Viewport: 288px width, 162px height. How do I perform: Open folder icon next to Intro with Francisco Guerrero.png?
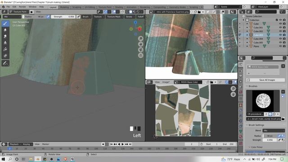pyautogui.click(x=199, y=12)
